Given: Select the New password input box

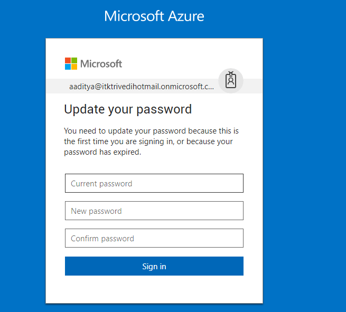Looking at the screenshot, I should click(154, 211).
